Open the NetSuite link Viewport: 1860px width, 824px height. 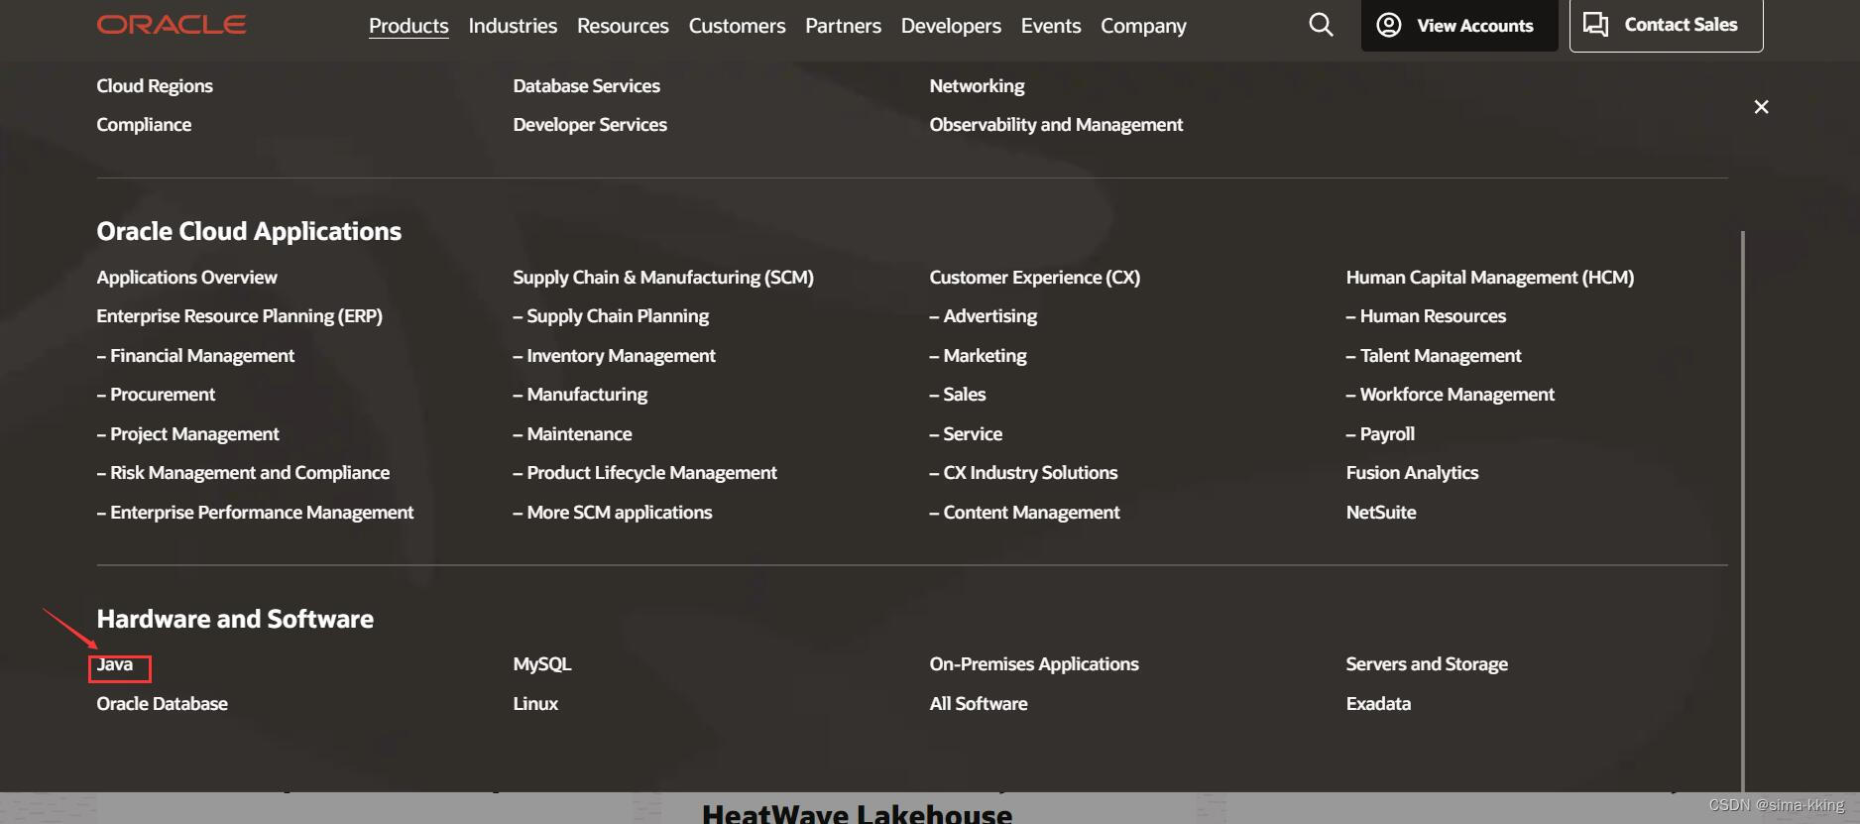click(1381, 513)
